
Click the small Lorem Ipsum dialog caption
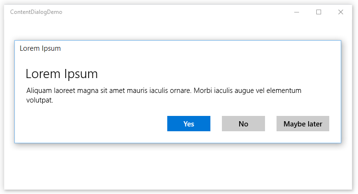pos(40,48)
